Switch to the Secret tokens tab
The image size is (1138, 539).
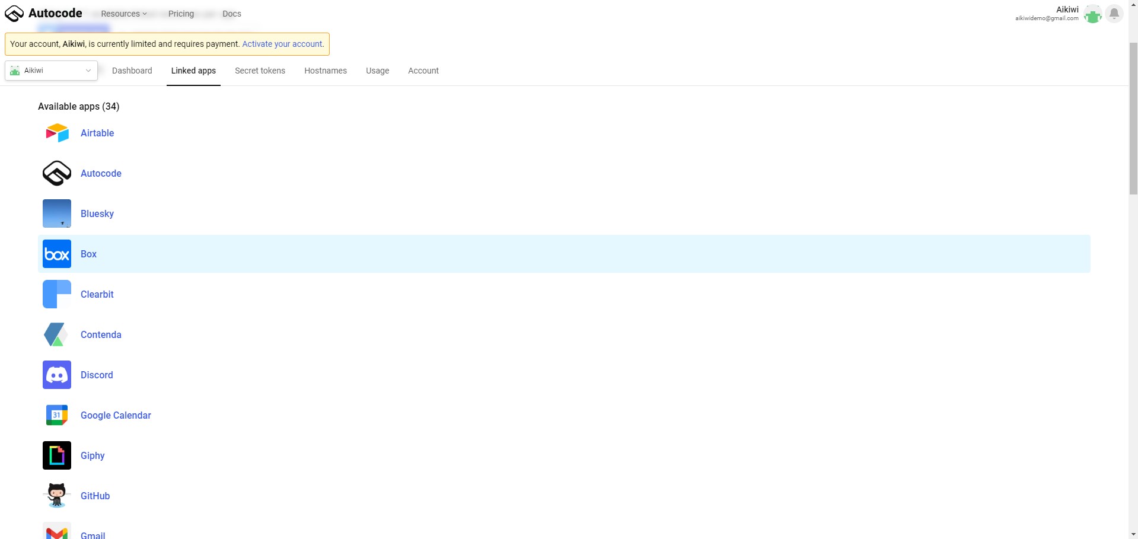tap(260, 71)
